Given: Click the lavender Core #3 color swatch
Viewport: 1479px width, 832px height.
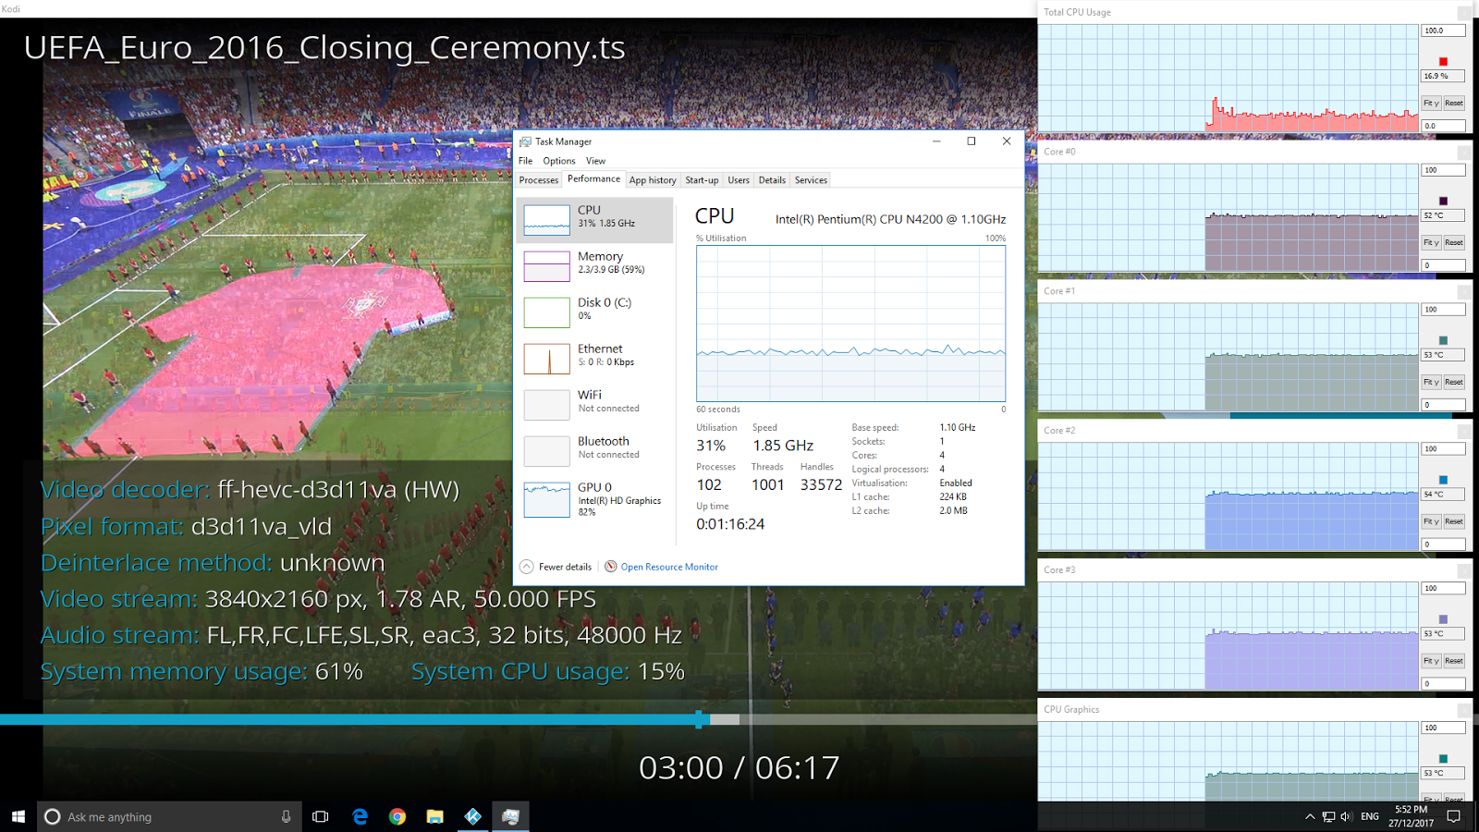Looking at the screenshot, I should [1443, 620].
